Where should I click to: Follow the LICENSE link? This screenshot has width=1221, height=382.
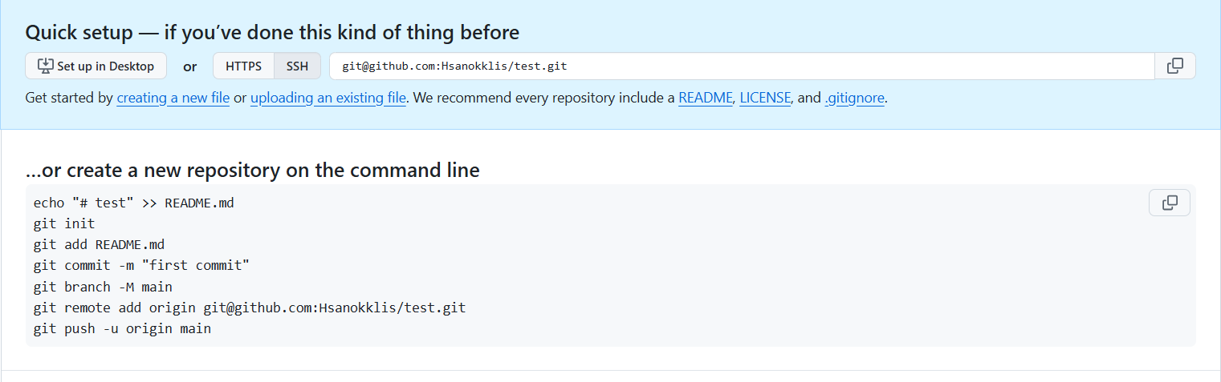tap(764, 99)
